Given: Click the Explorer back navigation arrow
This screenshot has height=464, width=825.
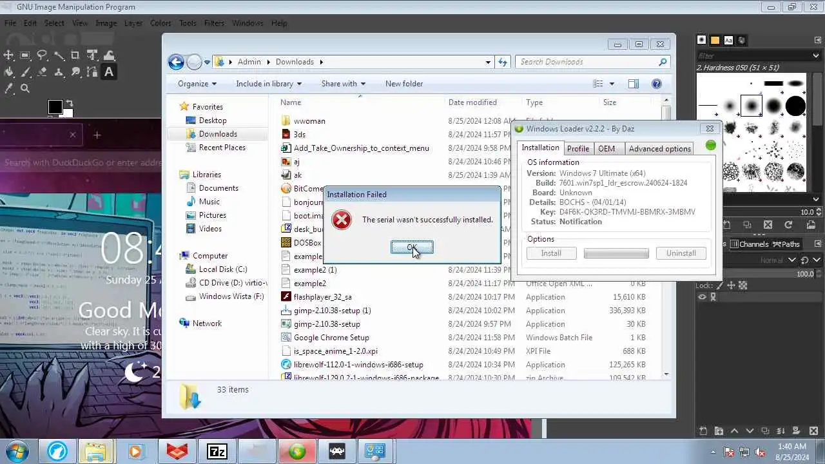Looking at the screenshot, I should [176, 62].
